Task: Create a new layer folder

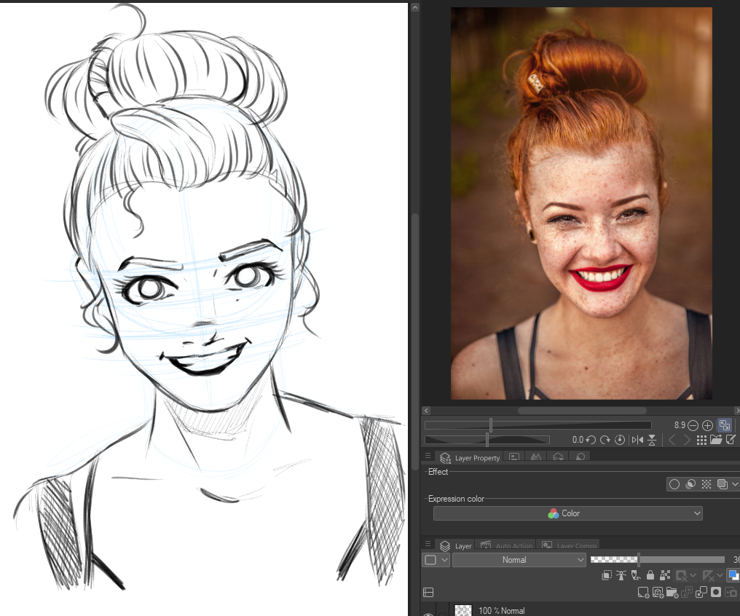Action: tap(672, 593)
